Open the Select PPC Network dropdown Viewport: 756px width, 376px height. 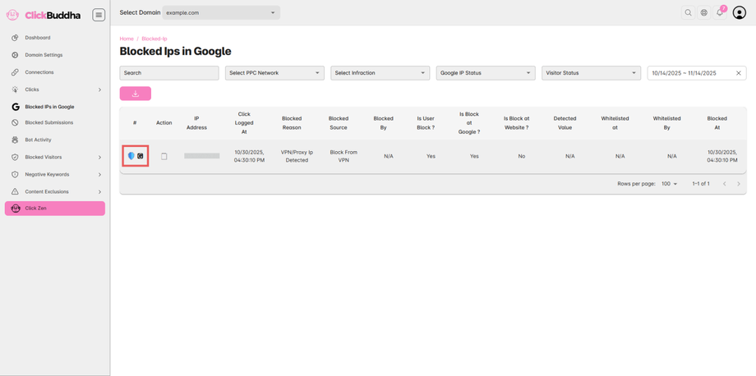[x=274, y=73]
